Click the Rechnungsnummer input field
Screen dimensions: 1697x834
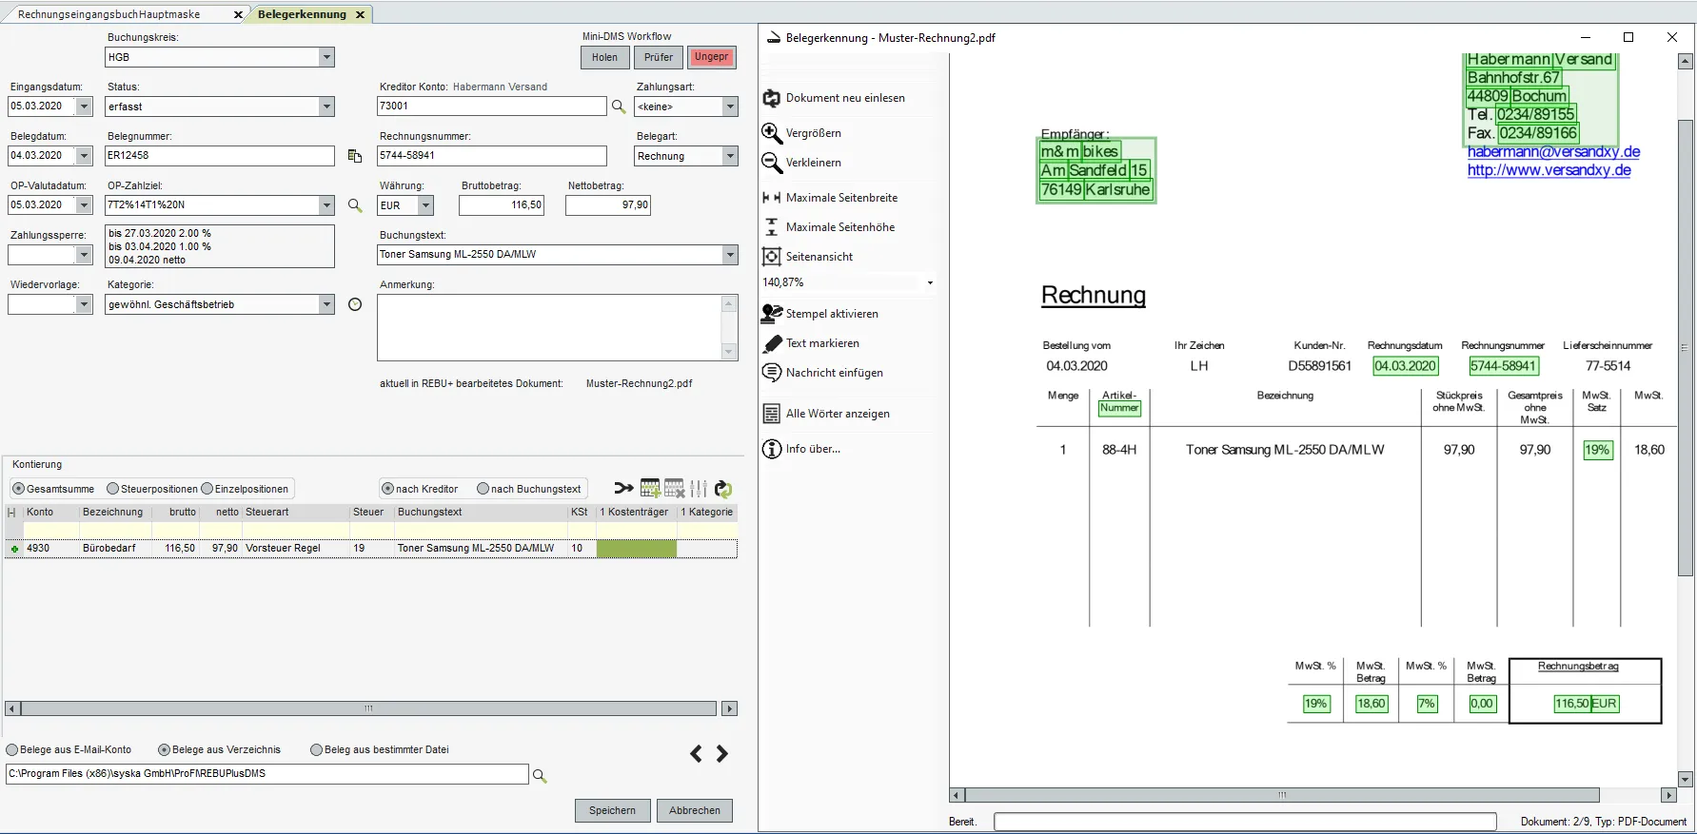pos(492,156)
